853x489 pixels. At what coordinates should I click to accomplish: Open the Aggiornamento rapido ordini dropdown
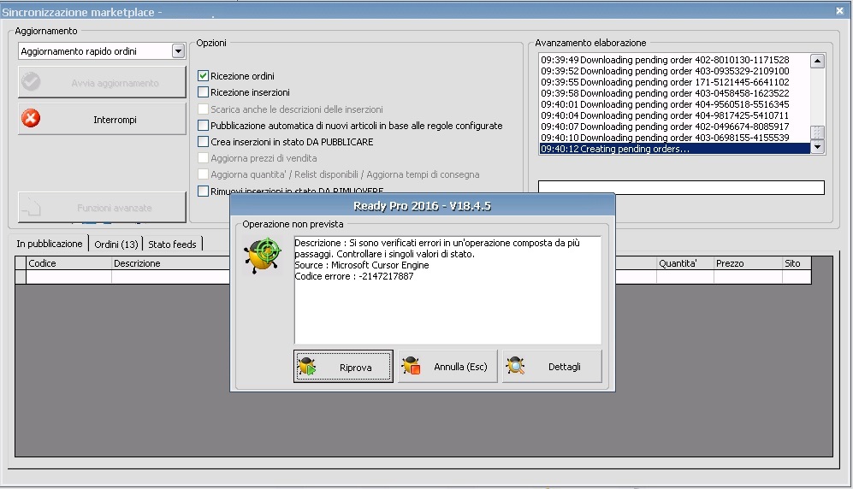click(x=178, y=51)
